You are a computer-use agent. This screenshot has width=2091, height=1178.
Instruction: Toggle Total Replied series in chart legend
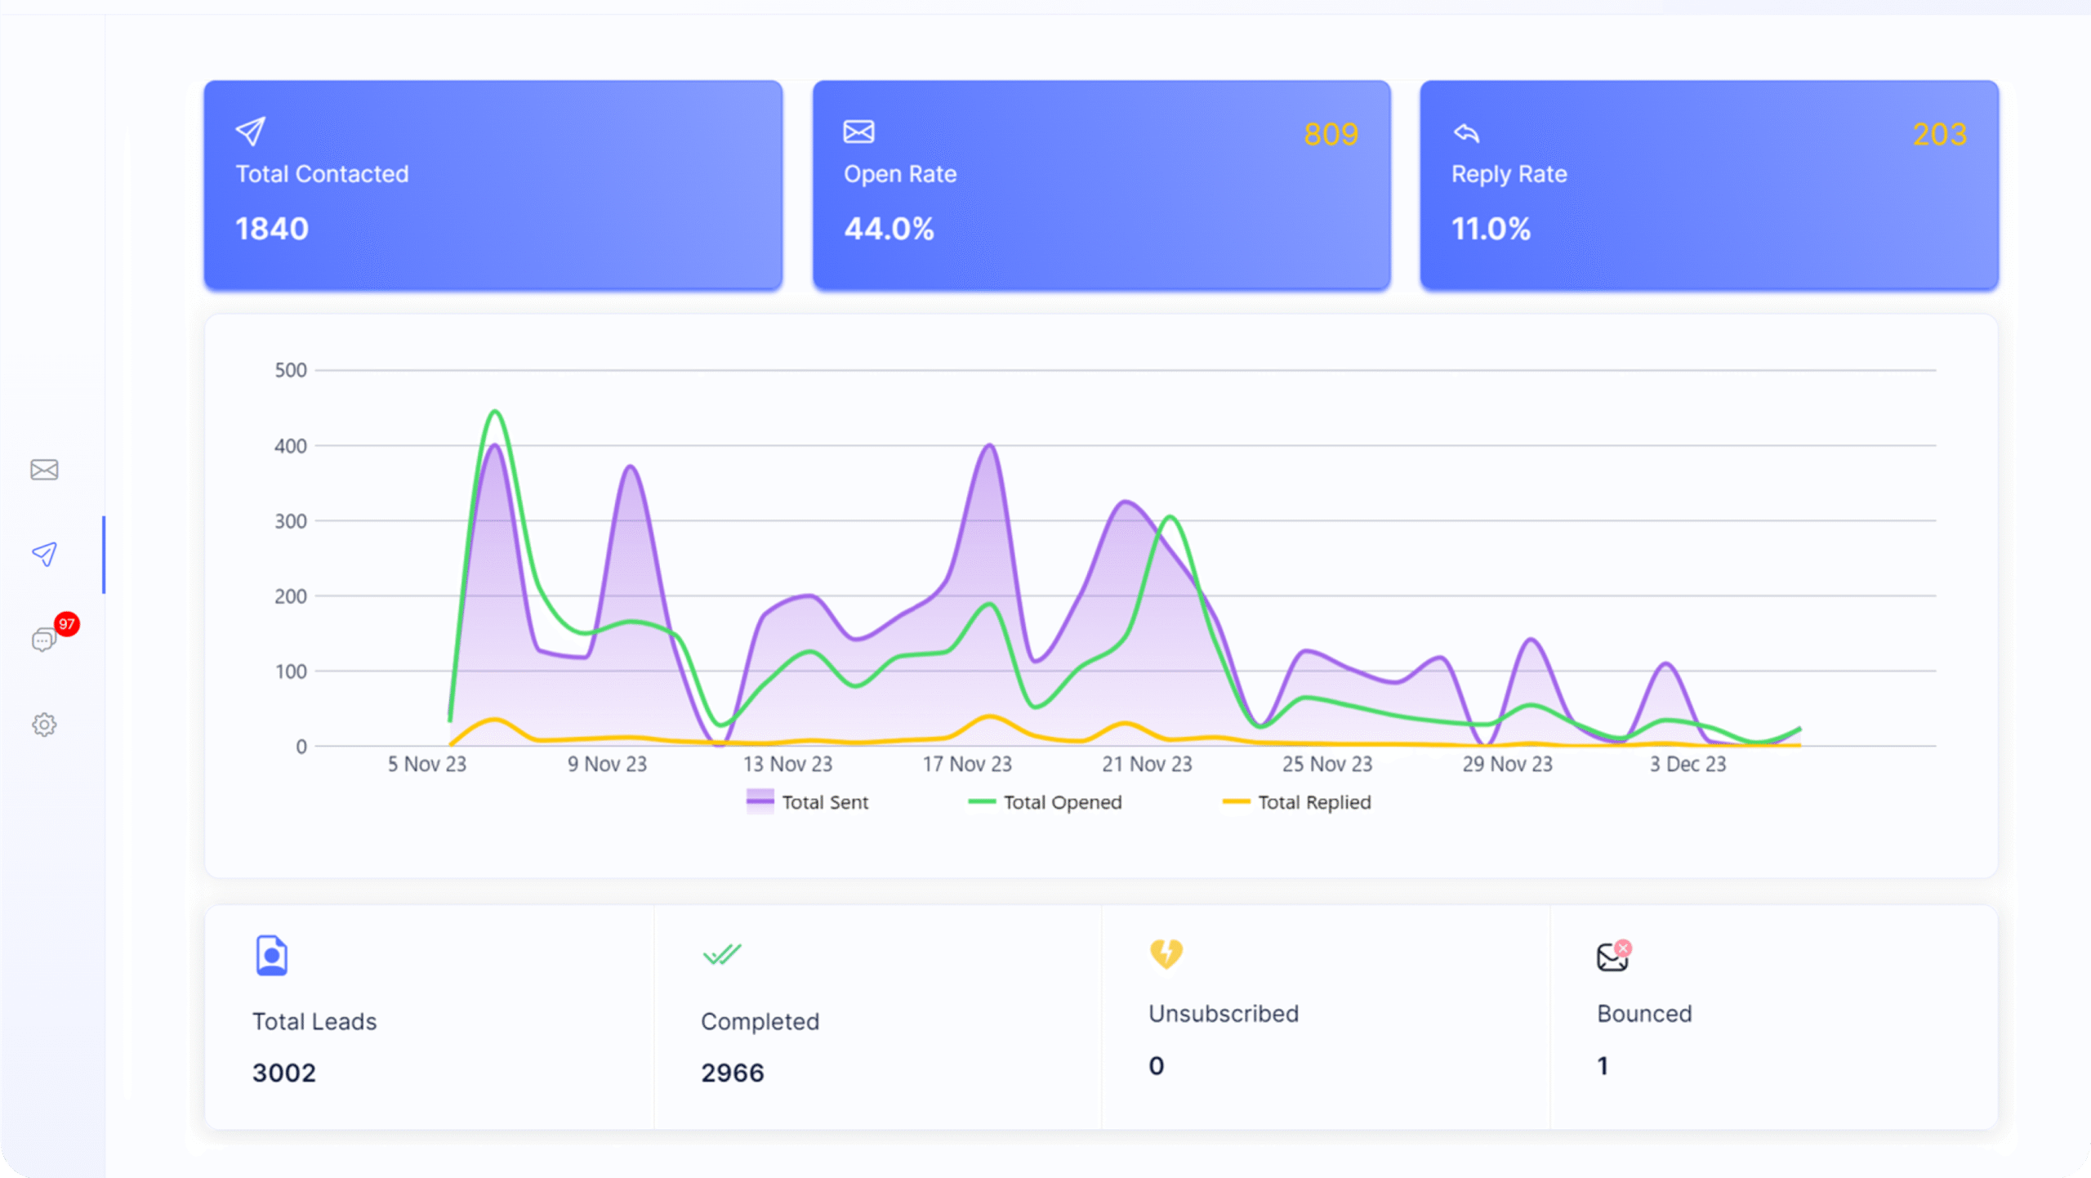(1296, 802)
